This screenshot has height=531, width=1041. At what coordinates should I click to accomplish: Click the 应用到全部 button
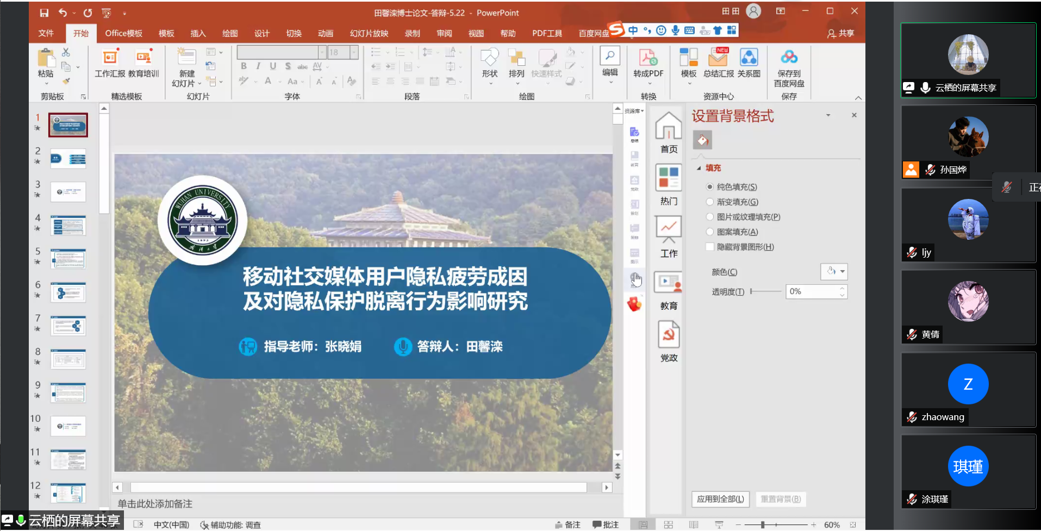coord(720,499)
